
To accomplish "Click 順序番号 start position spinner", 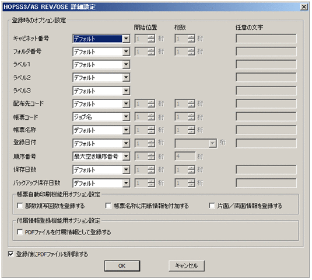I will click(145, 156).
